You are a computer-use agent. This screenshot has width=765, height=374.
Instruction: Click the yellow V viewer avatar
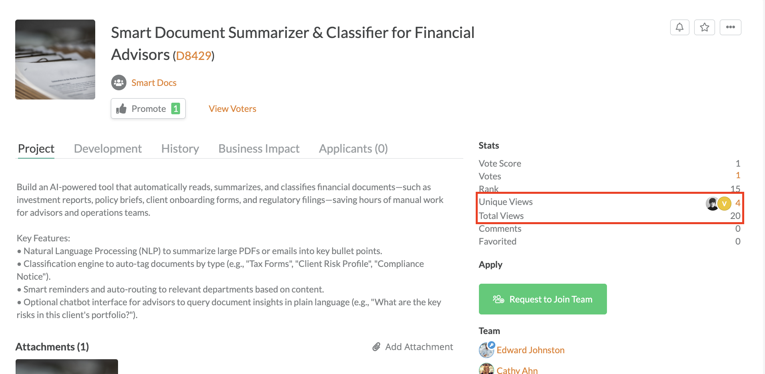point(724,203)
